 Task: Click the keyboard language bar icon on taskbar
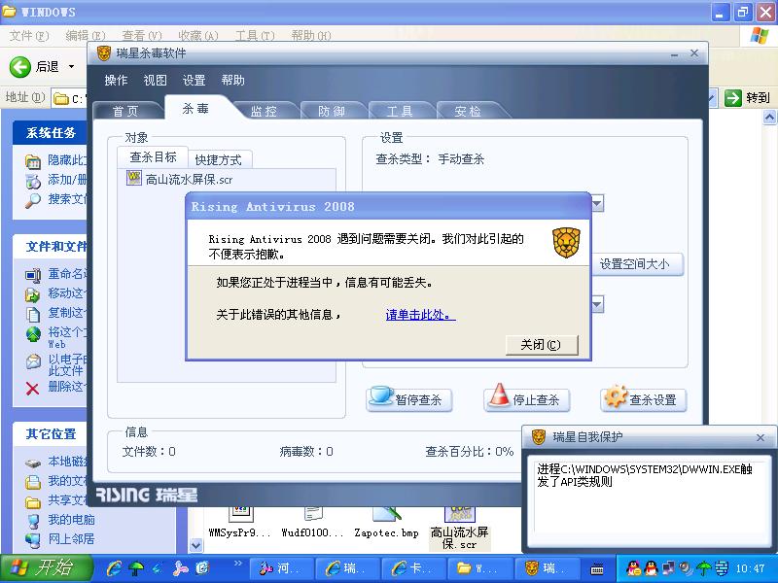coord(597,569)
